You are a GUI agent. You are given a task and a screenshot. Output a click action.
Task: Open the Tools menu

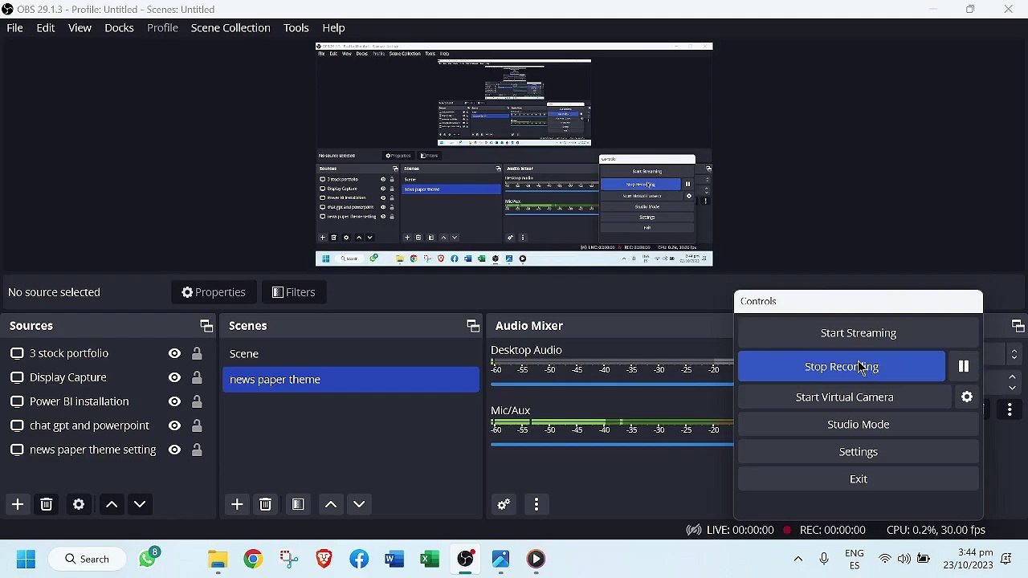(x=296, y=27)
